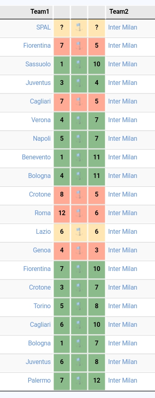Open the flag icon in Benevento row
This screenshot has width=155, height=398.
79,157
